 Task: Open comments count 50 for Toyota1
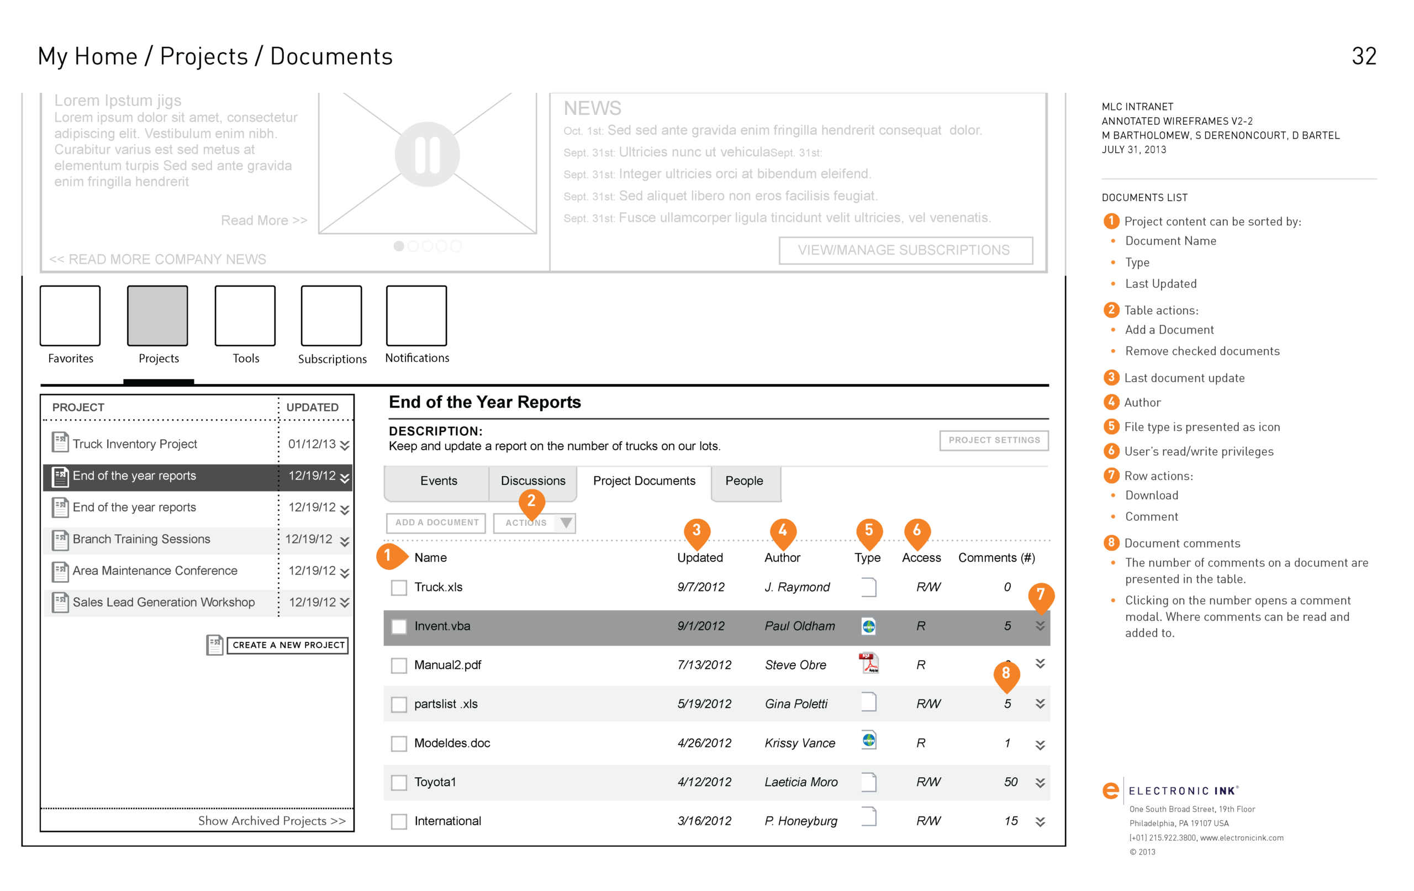(1010, 782)
